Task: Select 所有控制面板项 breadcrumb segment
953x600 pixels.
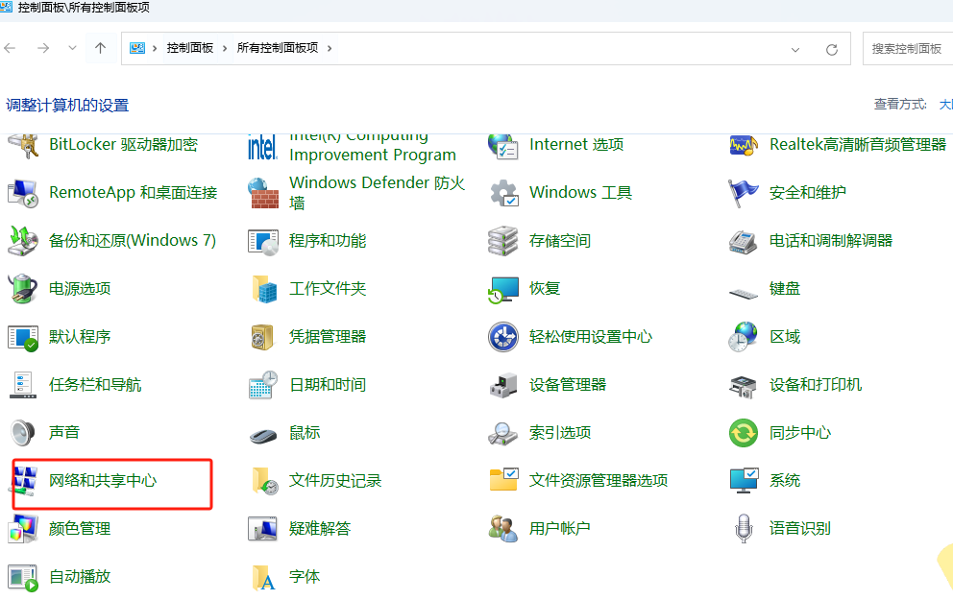Action: (x=278, y=48)
